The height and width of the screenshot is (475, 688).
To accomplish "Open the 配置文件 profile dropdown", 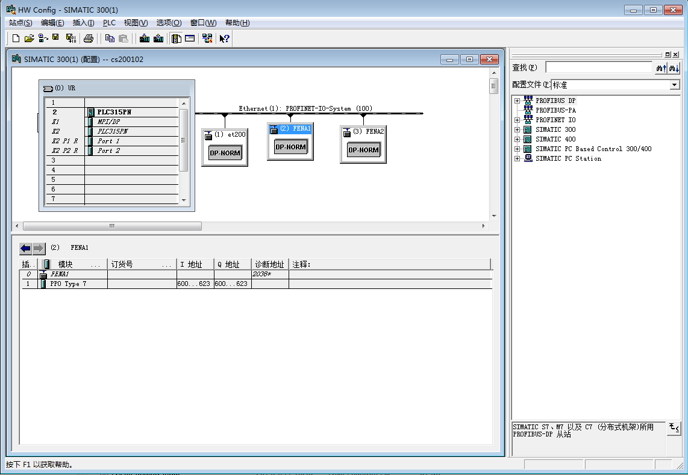I will [x=675, y=85].
